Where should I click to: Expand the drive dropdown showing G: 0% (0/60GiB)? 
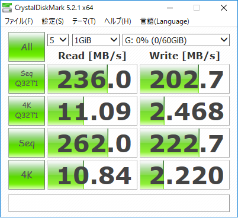coord(176,40)
